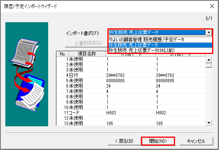Click selected 弥生販売 売上伝票データ combo field
The width and height of the screenshot is (219, 150).
click(157, 33)
